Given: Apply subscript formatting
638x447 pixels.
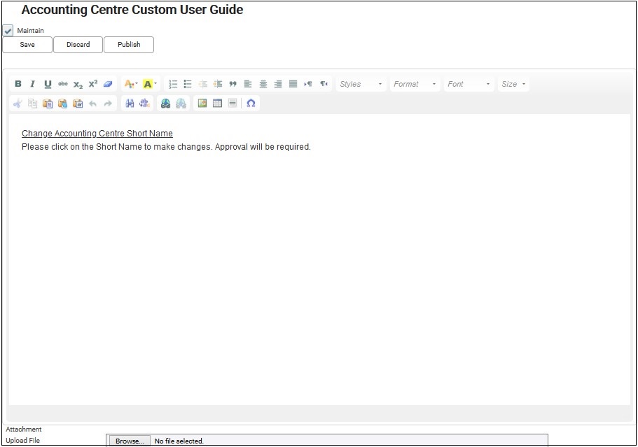Looking at the screenshot, I should 78,84.
